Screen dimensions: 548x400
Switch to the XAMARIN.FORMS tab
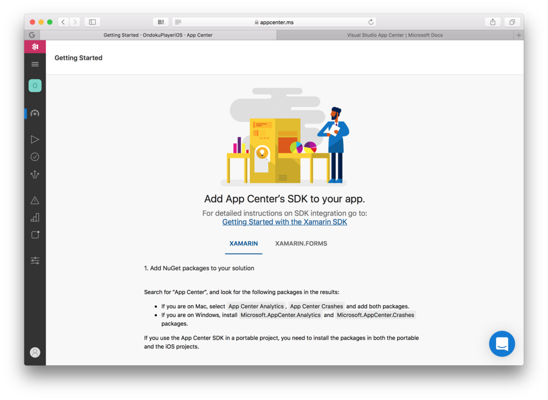click(x=301, y=243)
